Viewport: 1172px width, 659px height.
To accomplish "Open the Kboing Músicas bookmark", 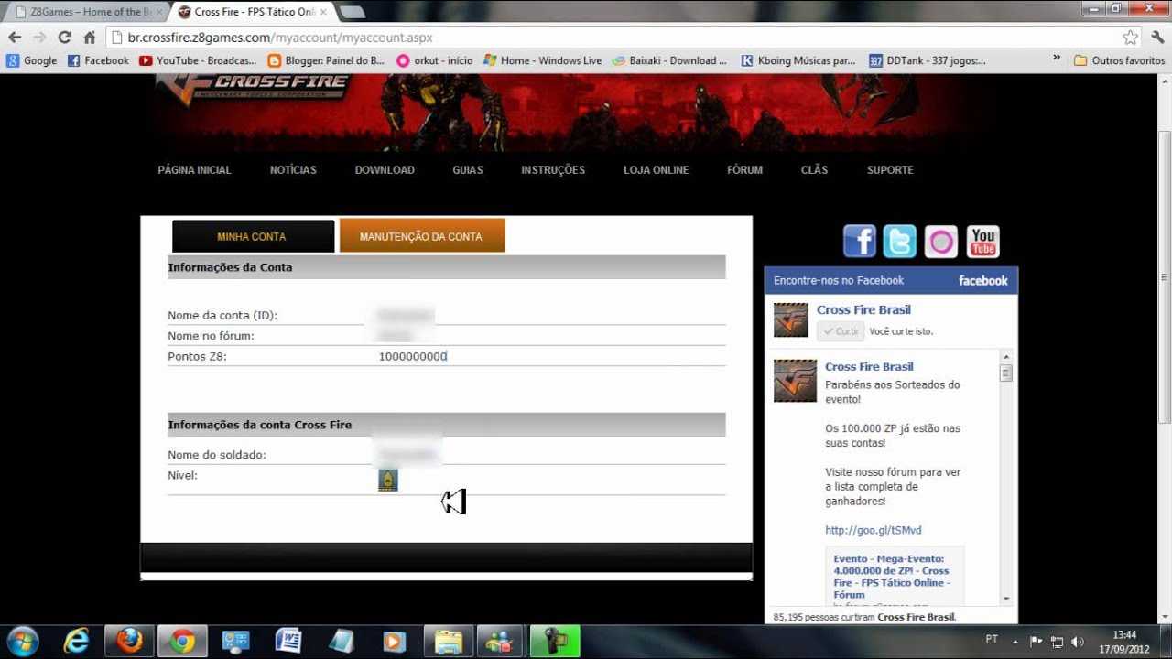I will [798, 60].
